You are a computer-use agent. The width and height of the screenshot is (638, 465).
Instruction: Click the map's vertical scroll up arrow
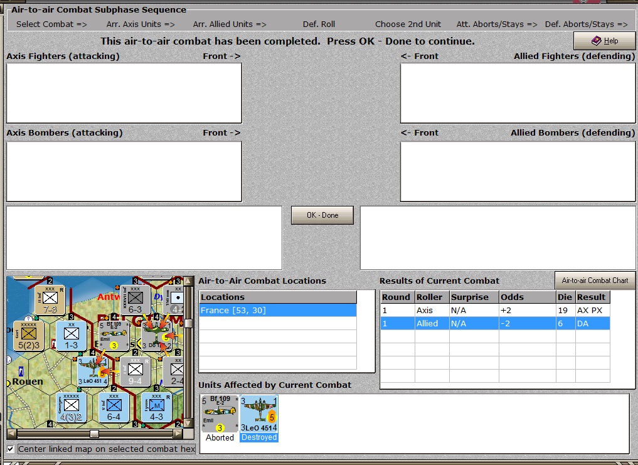point(188,281)
